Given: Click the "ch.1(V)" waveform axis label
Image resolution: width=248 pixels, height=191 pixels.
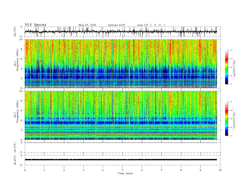Looking at the screenshot, I should [x=15, y=32].
